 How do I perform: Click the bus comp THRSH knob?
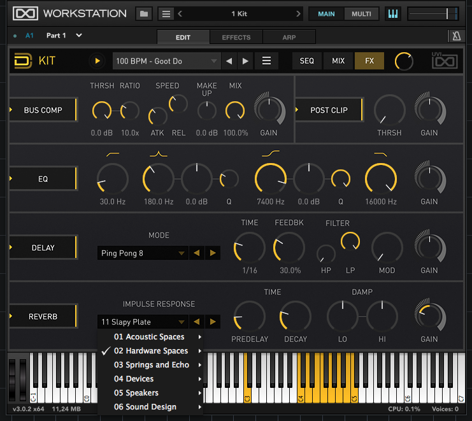pos(101,111)
